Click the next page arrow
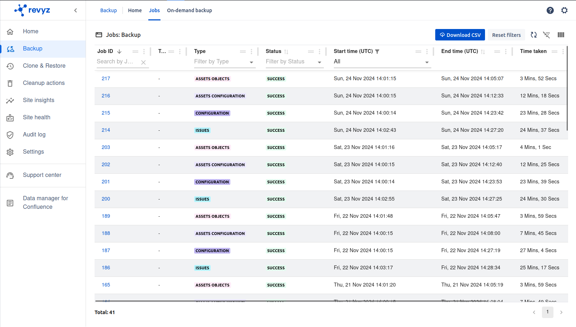Viewport: 576px width, 327px height. point(561,312)
